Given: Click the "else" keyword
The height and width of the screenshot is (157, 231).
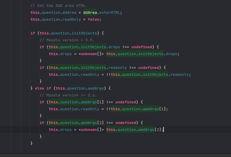Looking at the screenshot, I should [40, 88].
